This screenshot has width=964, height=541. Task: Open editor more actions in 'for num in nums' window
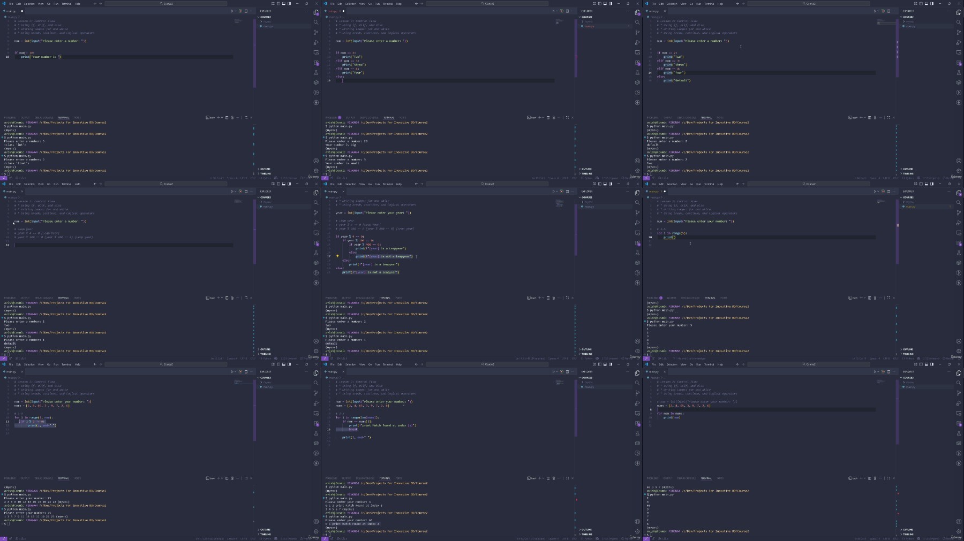coord(894,371)
